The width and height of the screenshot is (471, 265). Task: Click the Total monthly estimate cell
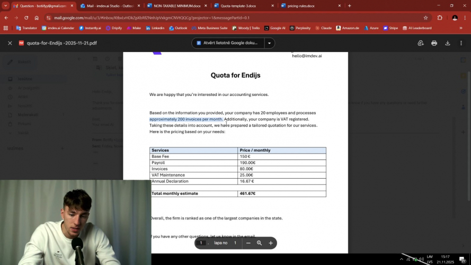click(x=194, y=193)
